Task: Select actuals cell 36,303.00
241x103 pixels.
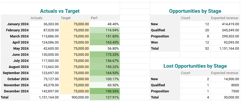Action: pos(45,24)
